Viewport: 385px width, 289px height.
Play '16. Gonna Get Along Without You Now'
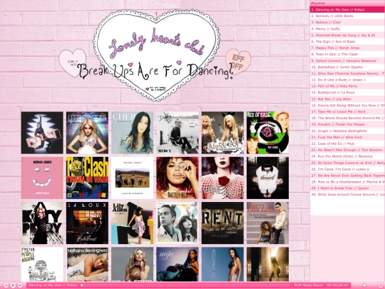347,106
